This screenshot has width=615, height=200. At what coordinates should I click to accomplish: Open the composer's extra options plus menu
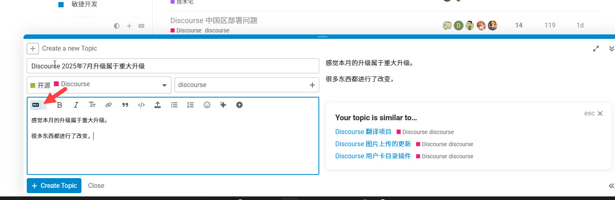(239, 105)
